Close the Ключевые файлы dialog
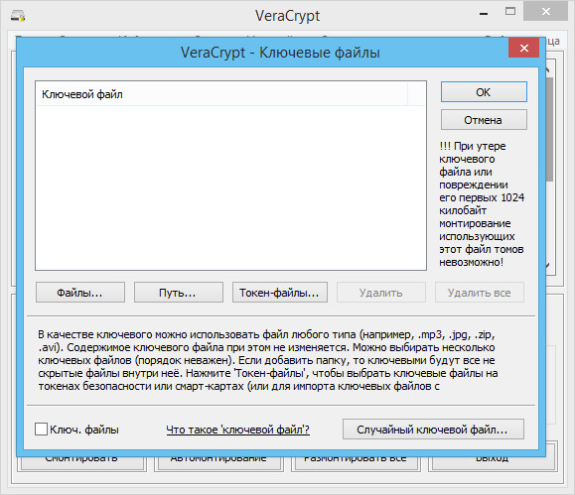Screen dimensions: 575x495 [523, 48]
